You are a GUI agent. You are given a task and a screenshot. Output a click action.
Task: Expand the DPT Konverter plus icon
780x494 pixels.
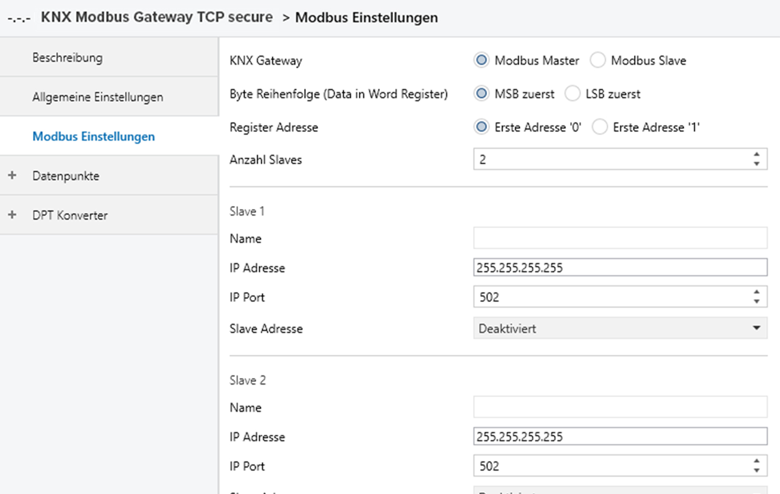click(12, 215)
